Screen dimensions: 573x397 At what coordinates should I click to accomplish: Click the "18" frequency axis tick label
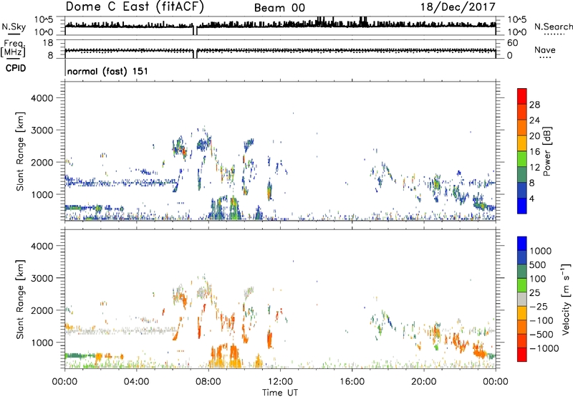click(x=48, y=42)
